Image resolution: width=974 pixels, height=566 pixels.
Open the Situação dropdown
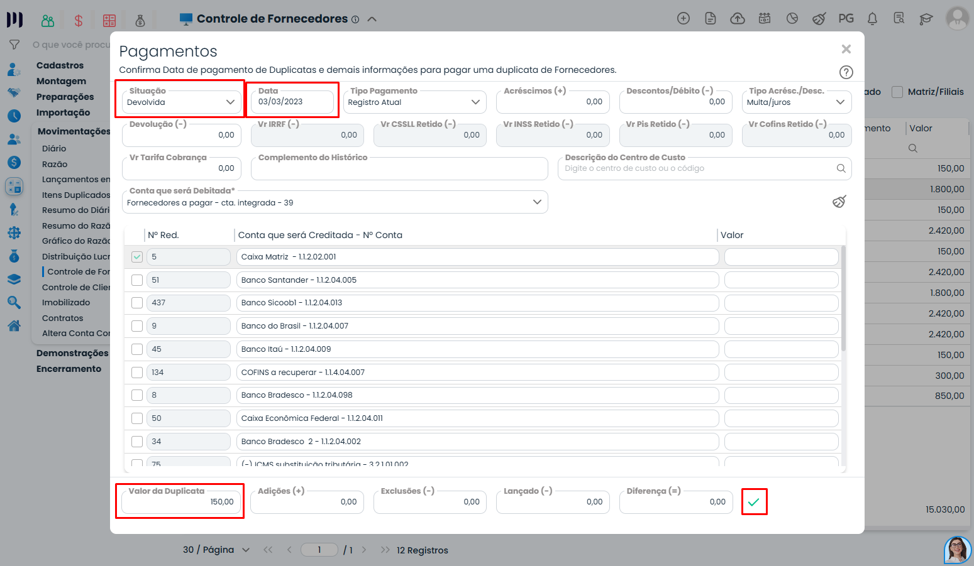coord(181,102)
